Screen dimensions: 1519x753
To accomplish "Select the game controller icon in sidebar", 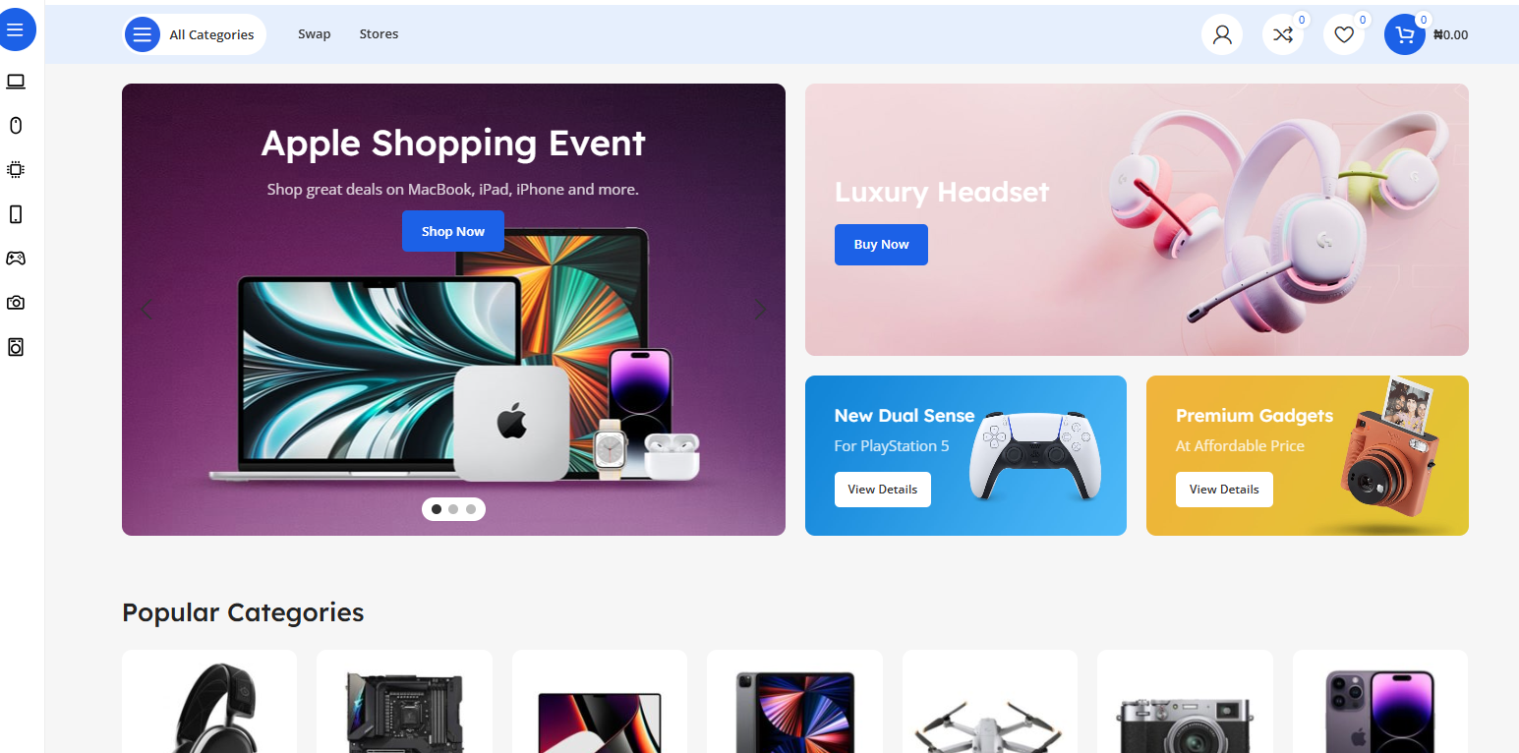I will pos(16,258).
